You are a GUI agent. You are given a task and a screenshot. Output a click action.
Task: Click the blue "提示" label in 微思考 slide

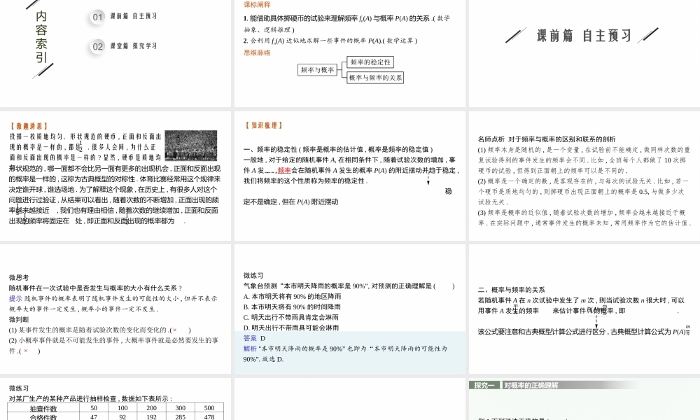tap(15, 298)
